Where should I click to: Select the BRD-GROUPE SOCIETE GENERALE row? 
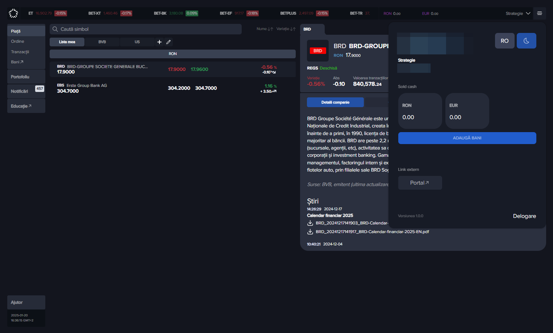pyautogui.click(x=172, y=69)
